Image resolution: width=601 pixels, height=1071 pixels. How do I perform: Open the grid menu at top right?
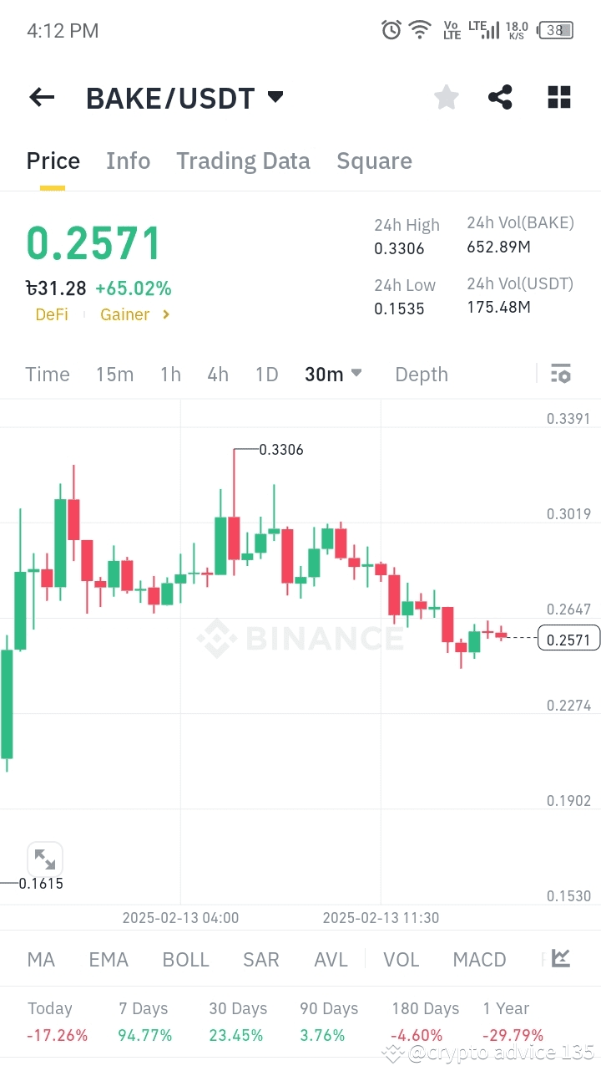pyautogui.click(x=558, y=97)
